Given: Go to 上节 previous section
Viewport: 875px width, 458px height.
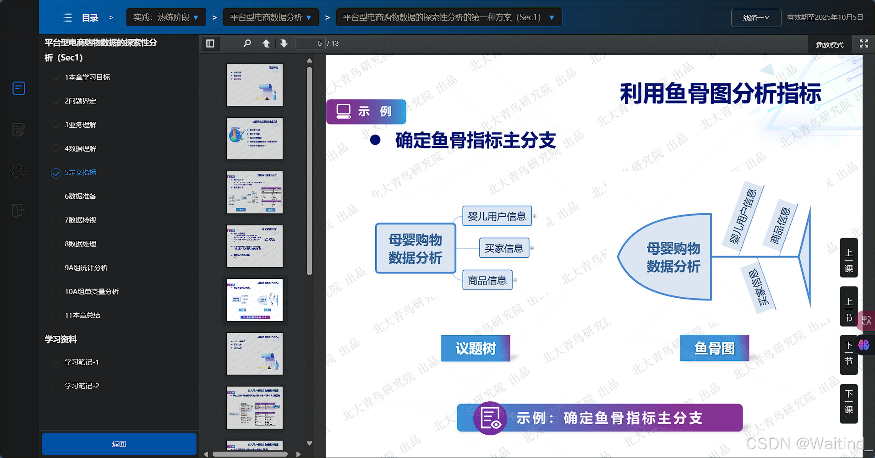Looking at the screenshot, I should tap(849, 306).
